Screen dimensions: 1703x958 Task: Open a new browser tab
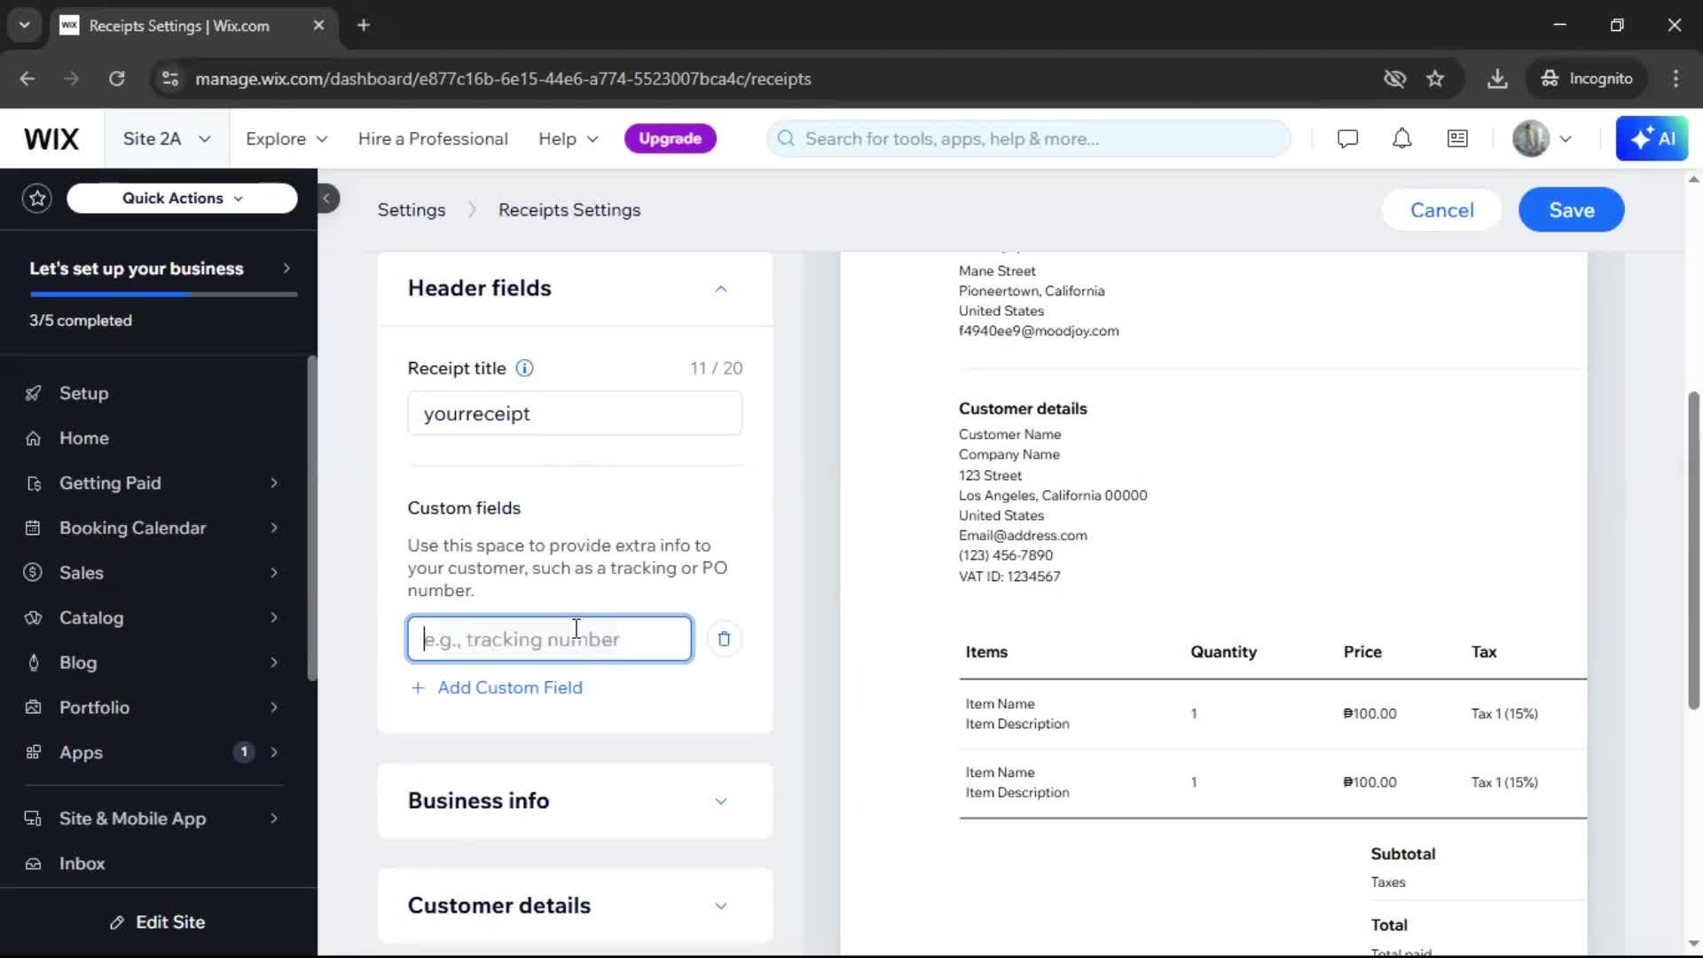[x=364, y=25]
